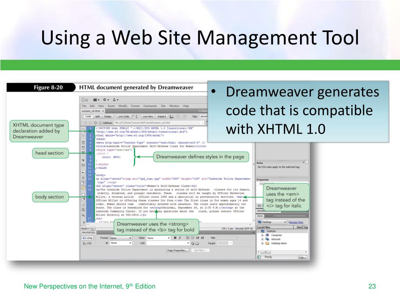
Task: Switch to Design view
Action: point(107,116)
